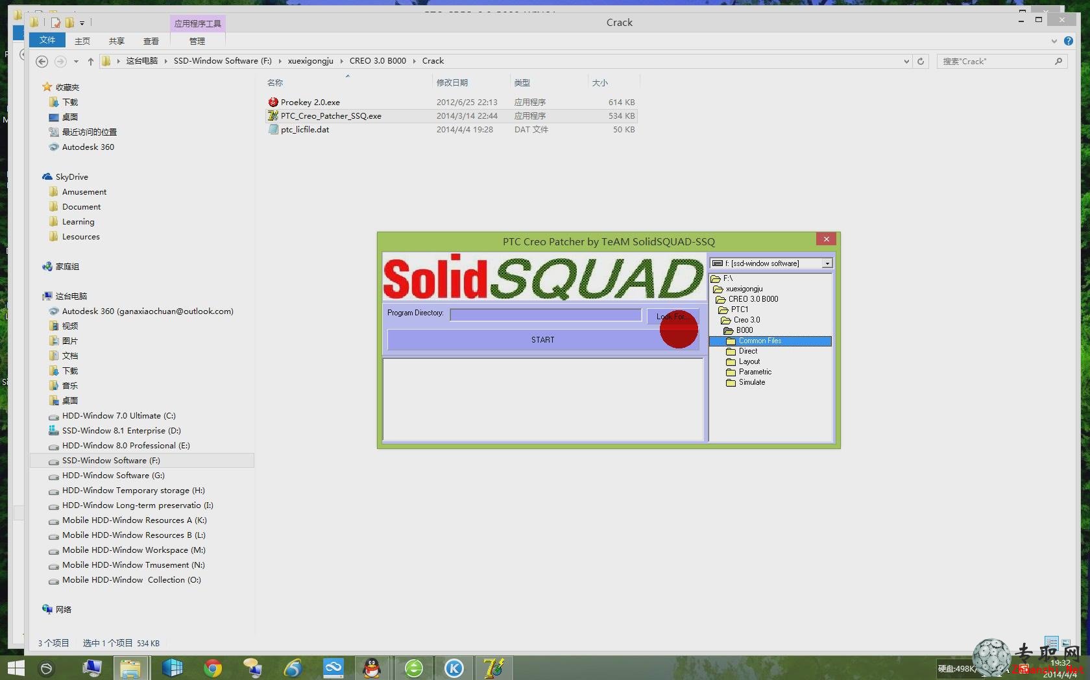Sort by 类型 column header

point(522,82)
